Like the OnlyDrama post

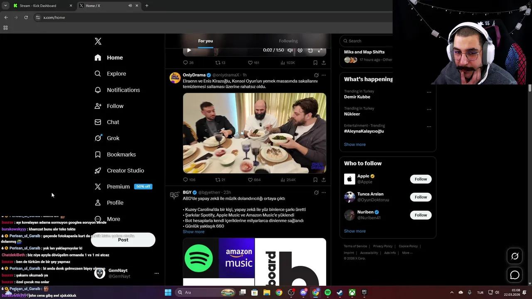pyautogui.click(x=254, y=180)
